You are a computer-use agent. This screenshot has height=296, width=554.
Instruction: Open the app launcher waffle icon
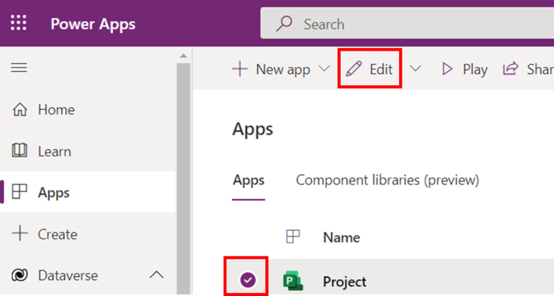19,24
